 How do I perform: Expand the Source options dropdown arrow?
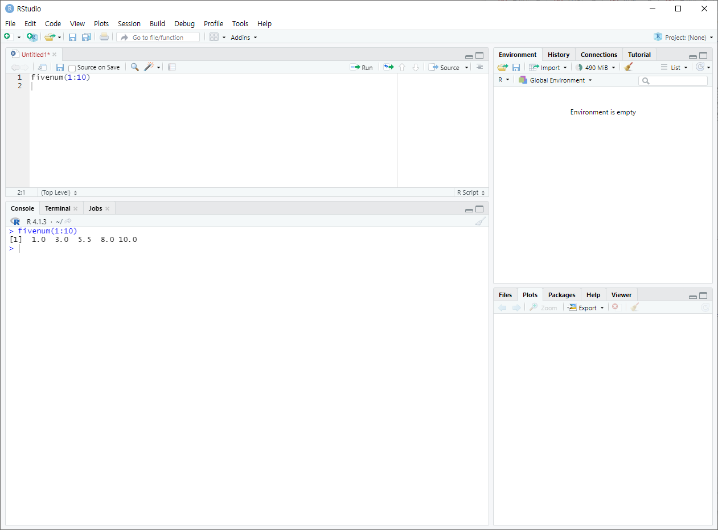[x=467, y=67]
